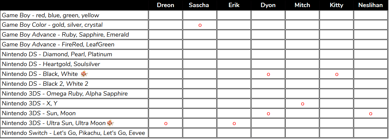Click Erik's red circle for Ultra Sun row
Image resolution: width=389 pixels, height=139 pixels.
pos(234,124)
